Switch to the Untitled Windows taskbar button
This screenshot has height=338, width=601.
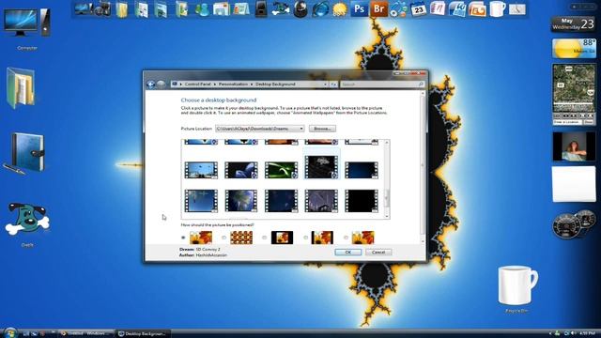86,333
